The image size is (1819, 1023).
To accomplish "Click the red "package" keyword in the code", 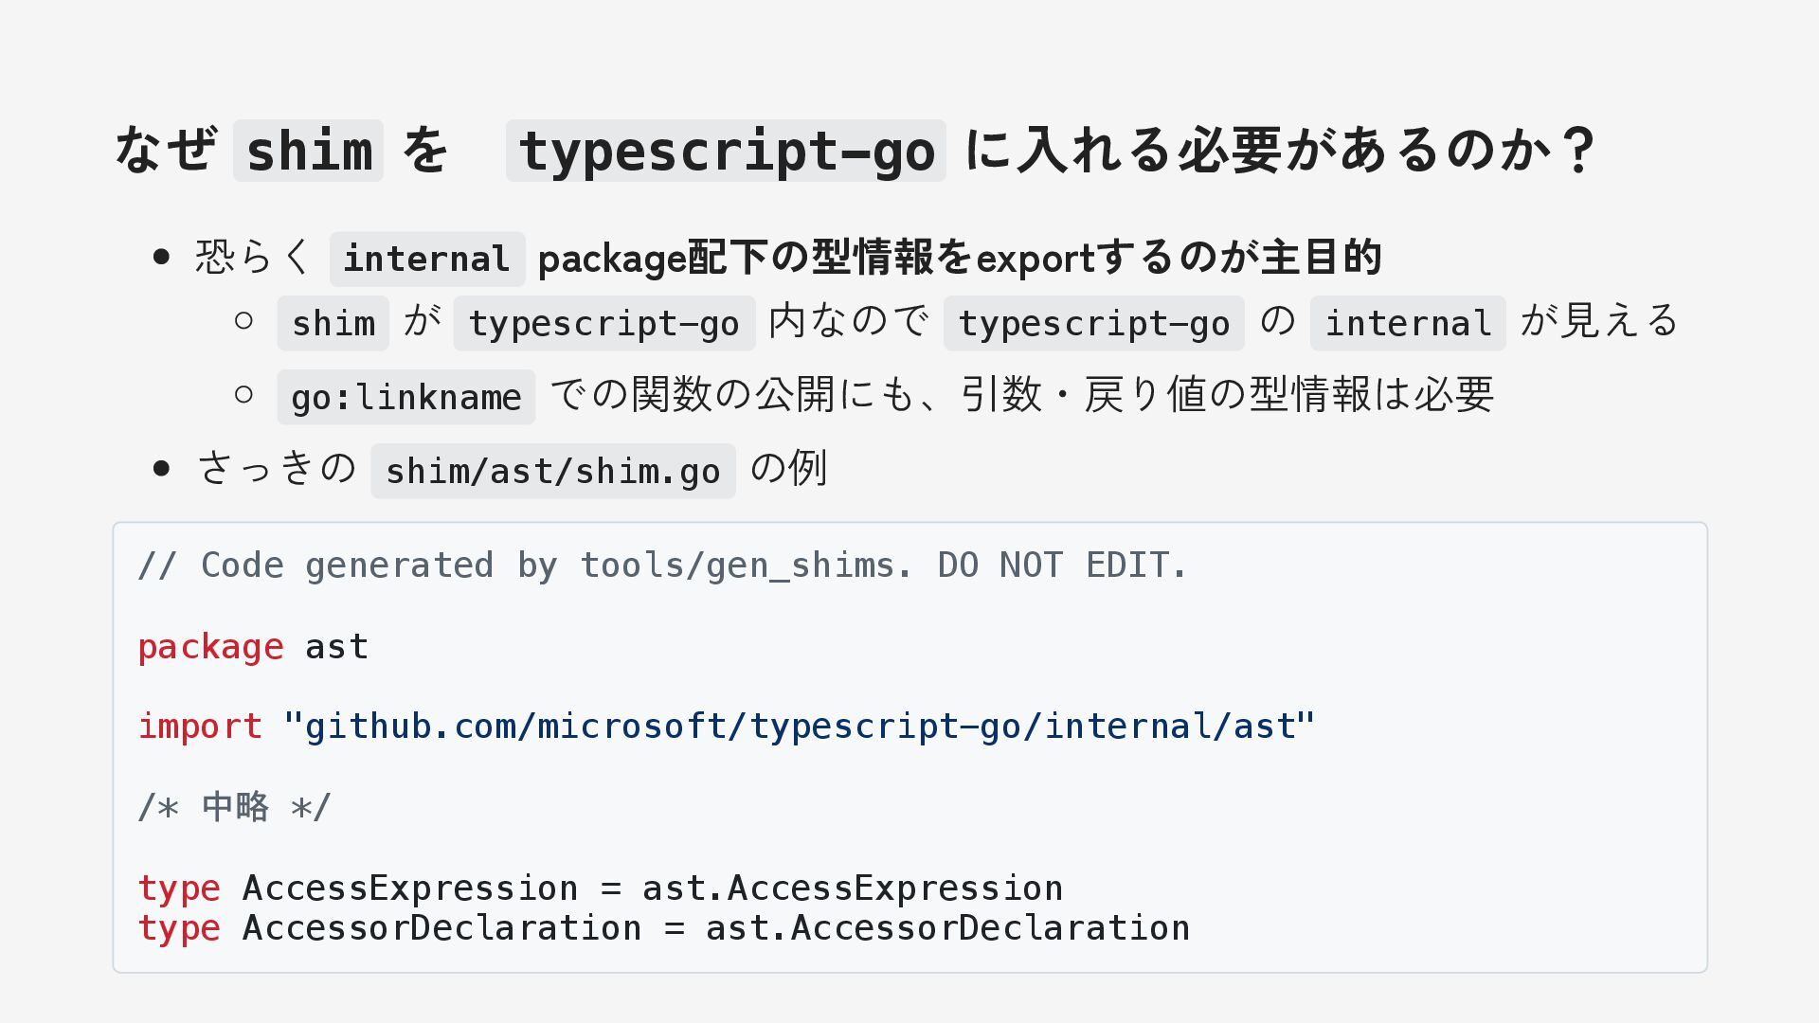I will pyautogui.click(x=210, y=647).
